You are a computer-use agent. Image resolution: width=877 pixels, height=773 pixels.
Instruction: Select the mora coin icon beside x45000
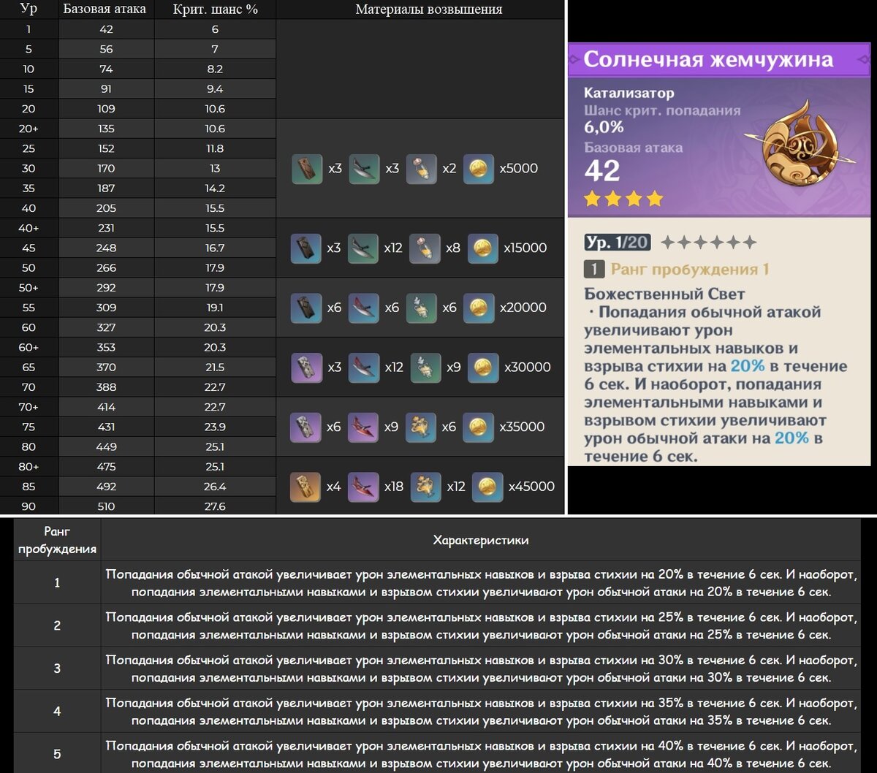(487, 487)
